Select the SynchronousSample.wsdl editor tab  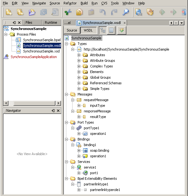click(101, 23)
